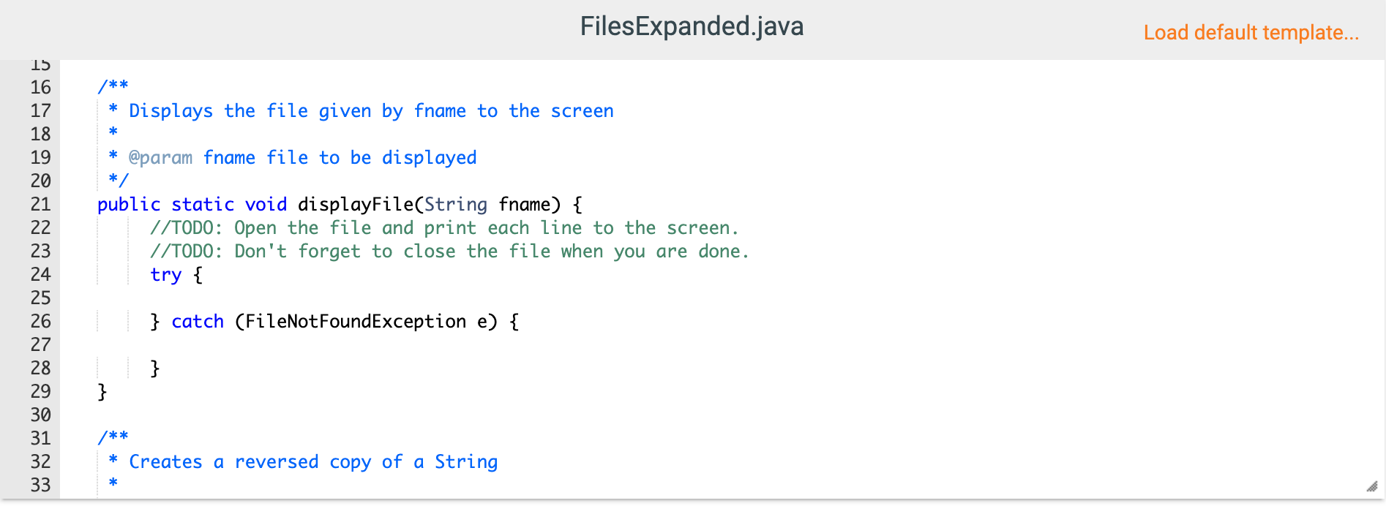1386x506 pixels.
Task: Click the 'catch' keyword on line 26
Action: (198, 322)
